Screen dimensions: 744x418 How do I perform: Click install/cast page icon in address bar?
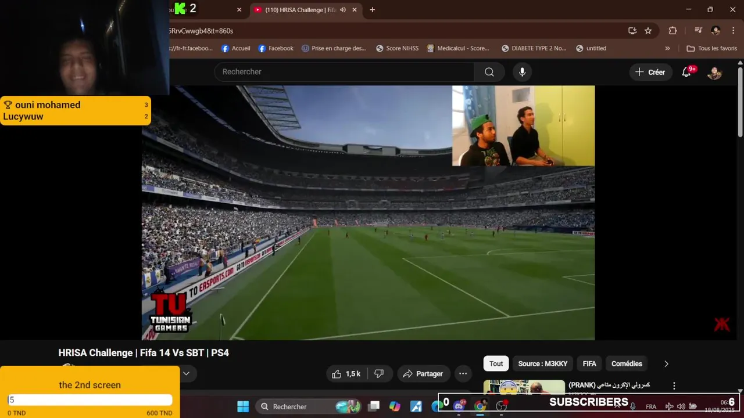pos(632,31)
